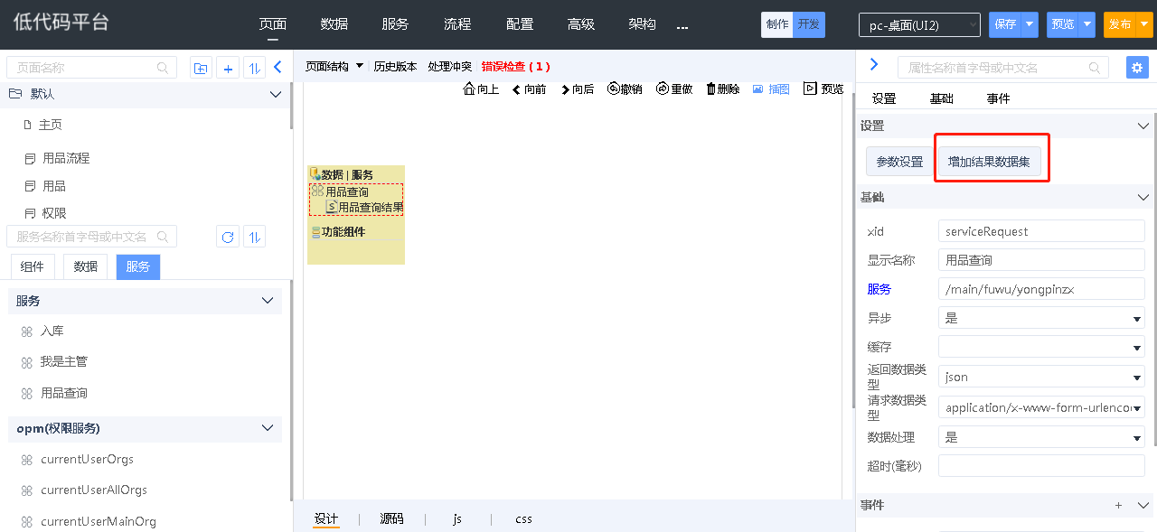1157x532 pixels.
Task: Switch to 开发 mode
Action: pyautogui.click(x=808, y=24)
